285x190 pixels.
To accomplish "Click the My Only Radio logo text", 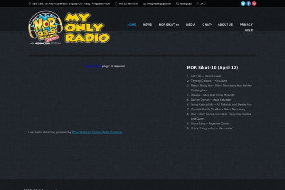I will (87, 28).
